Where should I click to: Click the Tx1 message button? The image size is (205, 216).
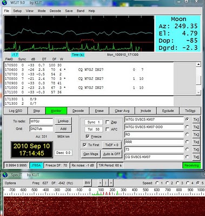coord(196,119)
